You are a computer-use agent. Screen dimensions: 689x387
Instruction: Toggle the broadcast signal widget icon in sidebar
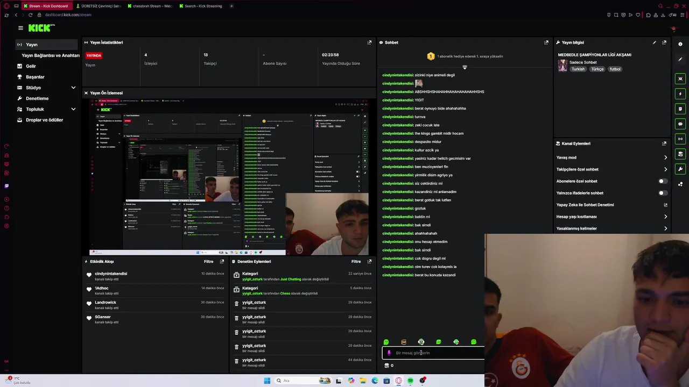[x=680, y=139]
